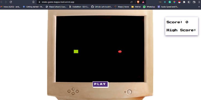Open the Extensions puzzle piece menu
Screen dimensions: 201x100
(x=184, y=2)
